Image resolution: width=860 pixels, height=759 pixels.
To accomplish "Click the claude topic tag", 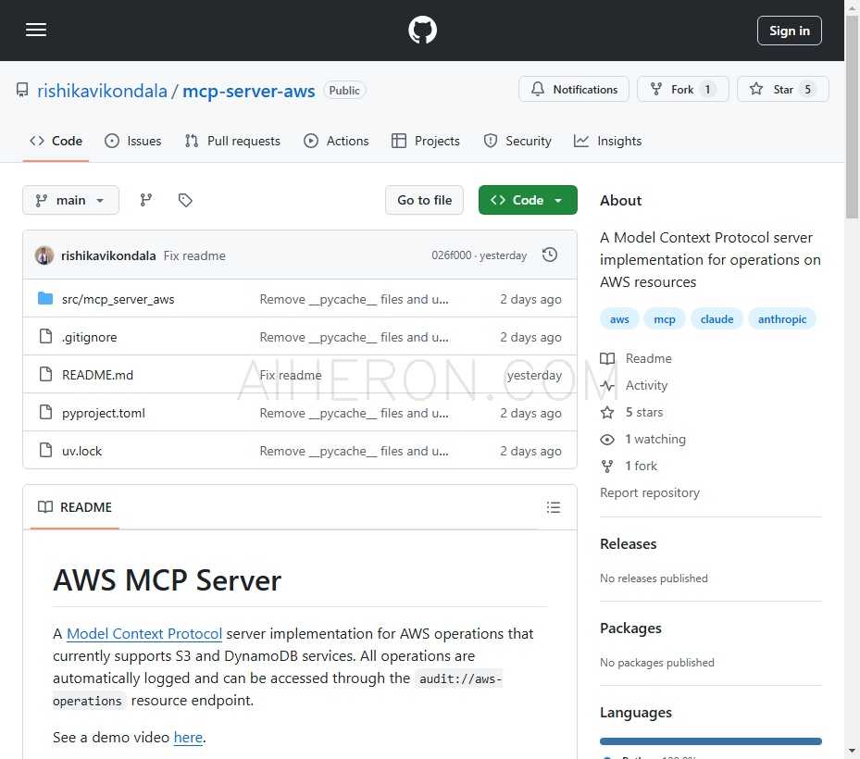I will [717, 319].
